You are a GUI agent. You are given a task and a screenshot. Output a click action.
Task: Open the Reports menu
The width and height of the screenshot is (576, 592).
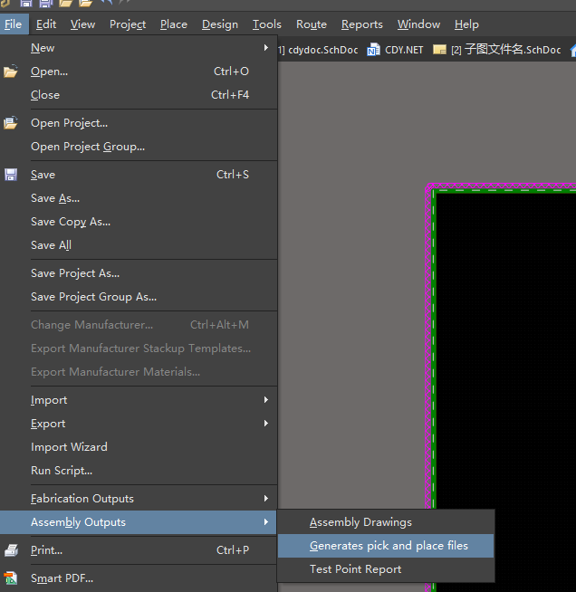pos(362,24)
